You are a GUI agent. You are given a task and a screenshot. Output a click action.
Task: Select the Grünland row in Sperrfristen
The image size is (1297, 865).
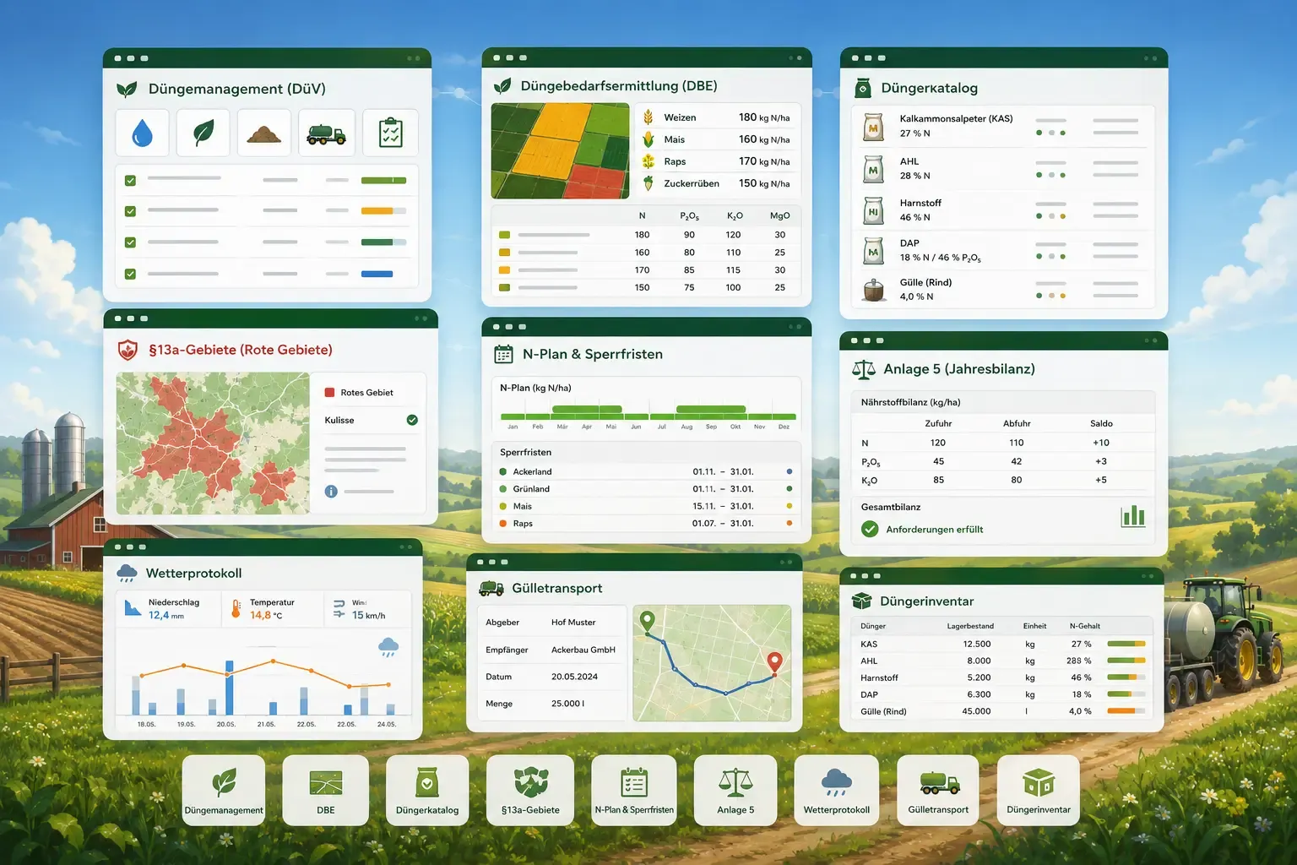coord(646,489)
